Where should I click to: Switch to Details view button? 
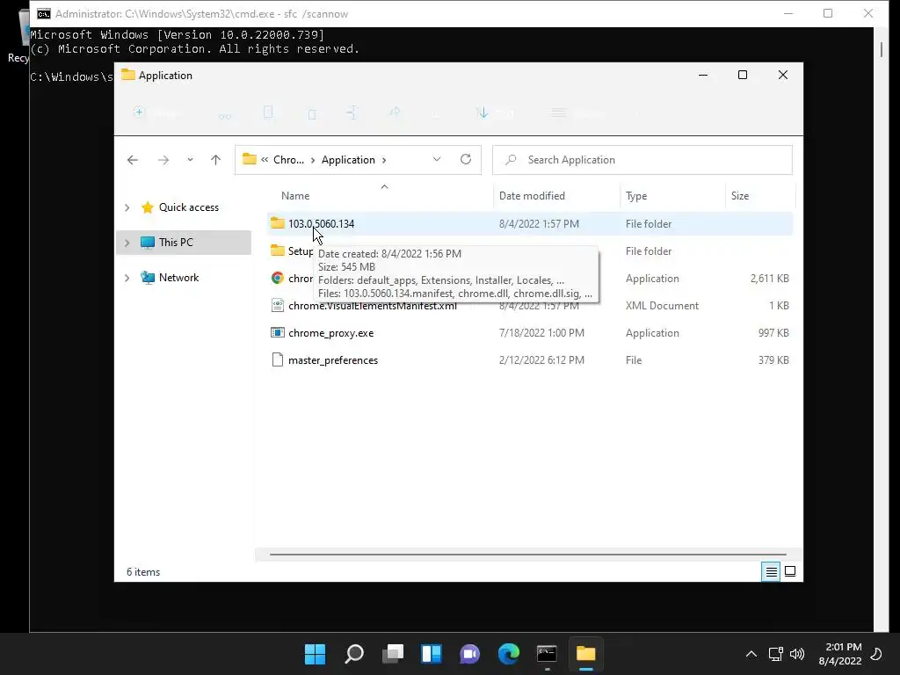(x=771, y=571)
